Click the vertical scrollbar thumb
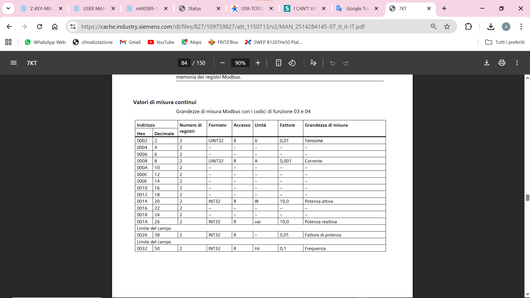 pyautogui.click(x=527, y=198)
